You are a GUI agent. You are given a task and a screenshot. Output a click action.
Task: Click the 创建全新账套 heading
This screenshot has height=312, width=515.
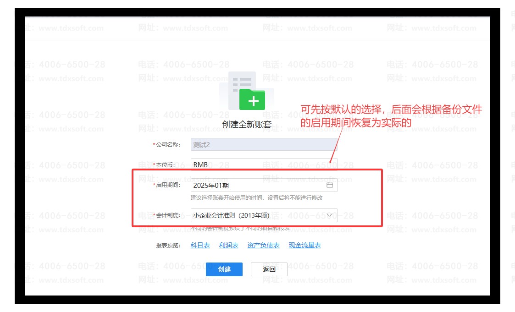point(247,124)
